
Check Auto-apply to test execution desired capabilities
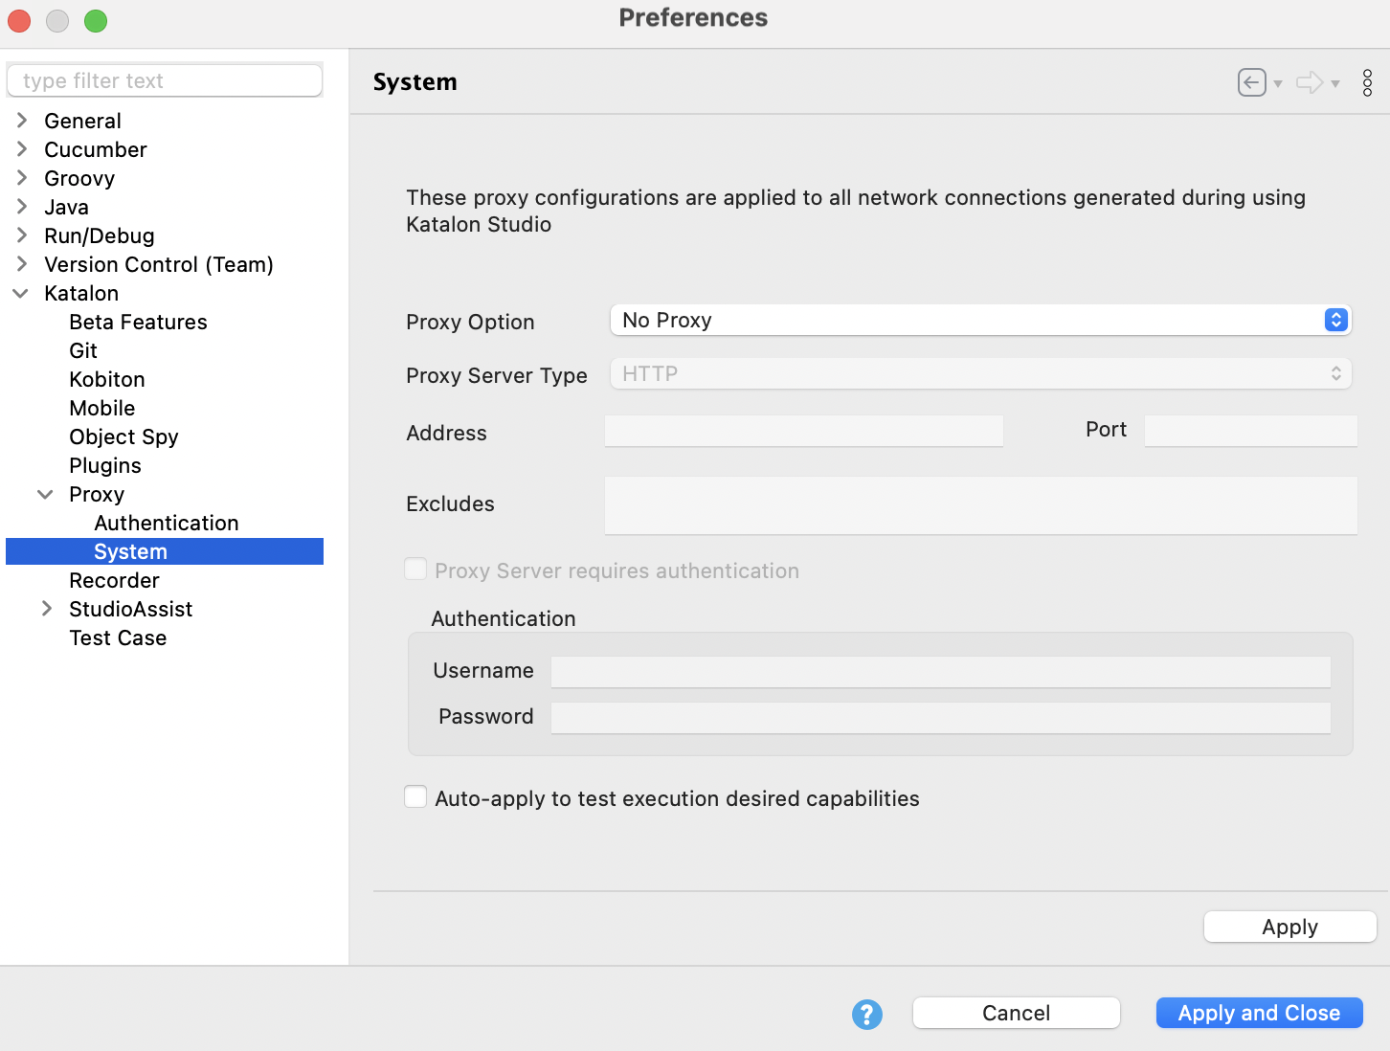coord(415,796)
